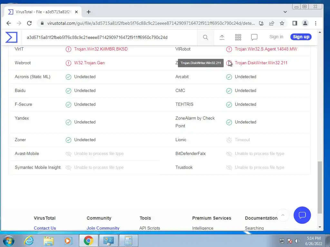This screenshot has width=330, height=247.
Task: Click the Intelligence footer link
Action: (x=203, y=228)
